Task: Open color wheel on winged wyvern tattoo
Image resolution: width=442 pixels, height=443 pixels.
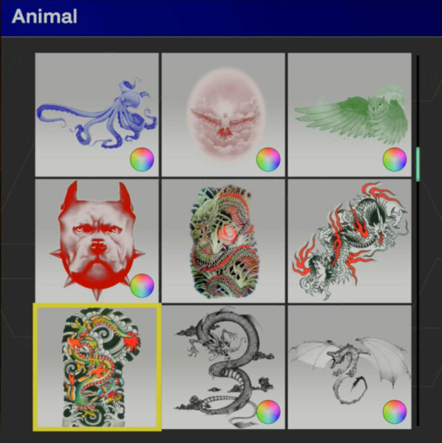Action: (x=395, y=412)
